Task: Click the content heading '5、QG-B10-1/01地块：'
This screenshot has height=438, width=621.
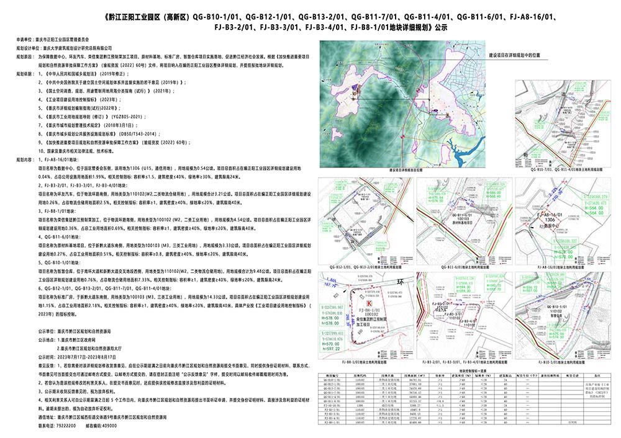Action: [x=59, y=262]
